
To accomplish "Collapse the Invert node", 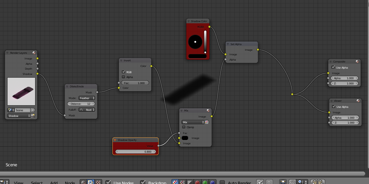I will click(121, 60).
